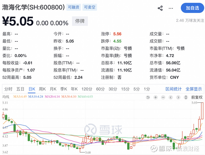Image resolution: width=205 pixels, height=155 pixels.
Task: Open the 前复权 adjustment dropdown
Action: 196,97
